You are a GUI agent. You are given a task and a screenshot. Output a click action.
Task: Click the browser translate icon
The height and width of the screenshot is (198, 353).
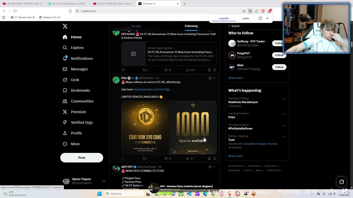(250, 11)
